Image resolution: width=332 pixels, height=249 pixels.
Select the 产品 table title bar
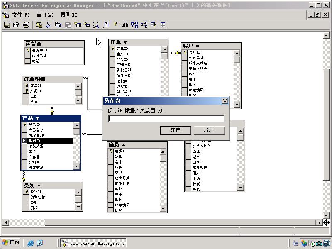click(51, 118)
